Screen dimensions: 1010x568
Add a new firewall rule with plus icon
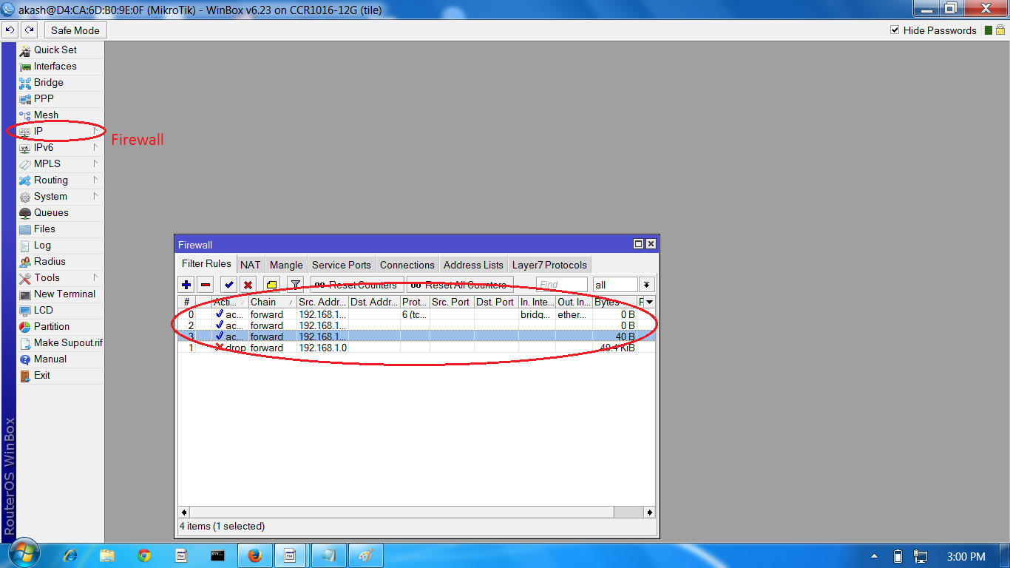[186, 285]
